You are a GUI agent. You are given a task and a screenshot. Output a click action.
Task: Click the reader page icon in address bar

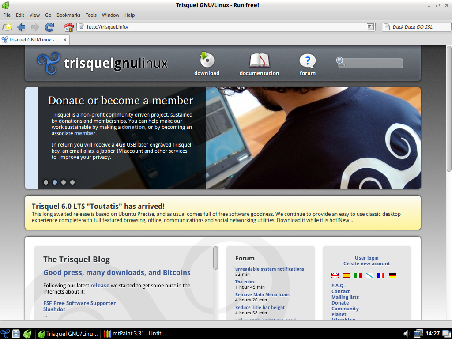[370, 27]
